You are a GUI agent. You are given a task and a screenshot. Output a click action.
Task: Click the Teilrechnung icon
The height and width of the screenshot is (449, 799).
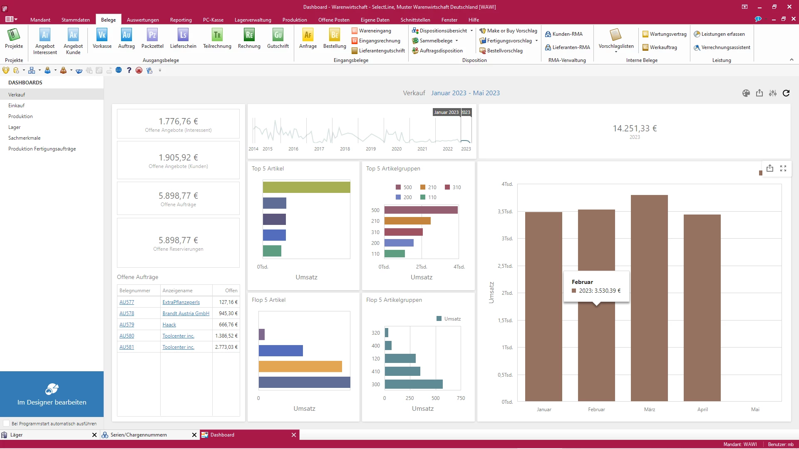tap(217, 38)
